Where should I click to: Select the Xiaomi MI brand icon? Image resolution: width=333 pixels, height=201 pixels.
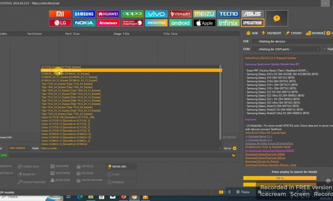click(60, 14)
